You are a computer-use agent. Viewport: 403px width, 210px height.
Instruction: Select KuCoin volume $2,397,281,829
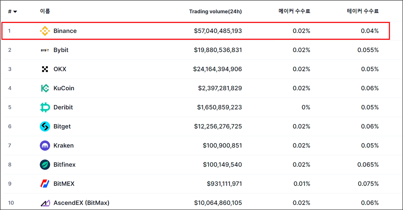(220, 88)
